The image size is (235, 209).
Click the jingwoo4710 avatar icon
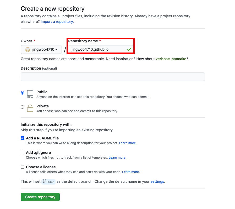pyautogui.click(x=28, y=49)
